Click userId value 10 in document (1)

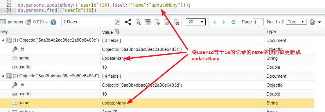105,67
